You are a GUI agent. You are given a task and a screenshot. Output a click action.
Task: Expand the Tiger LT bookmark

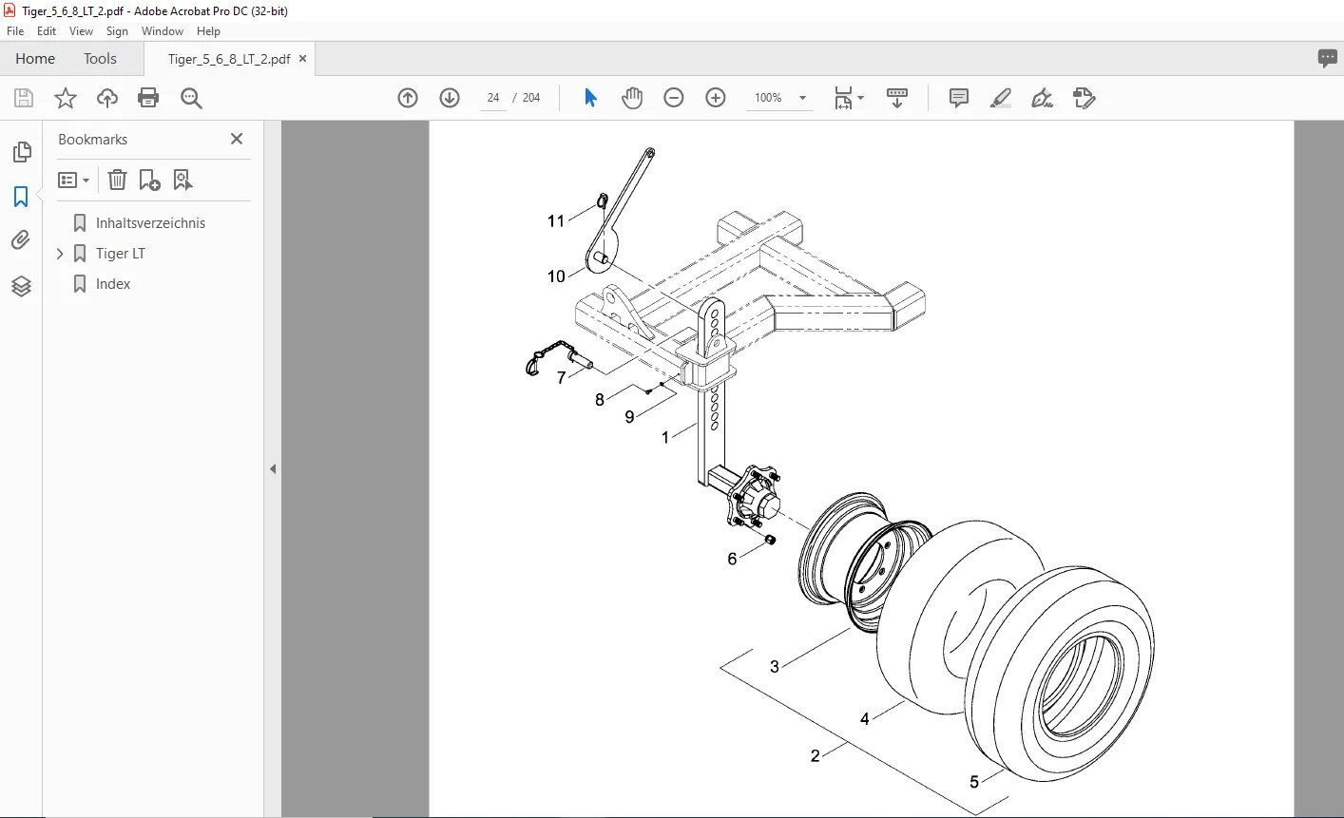tap(60, 254)
